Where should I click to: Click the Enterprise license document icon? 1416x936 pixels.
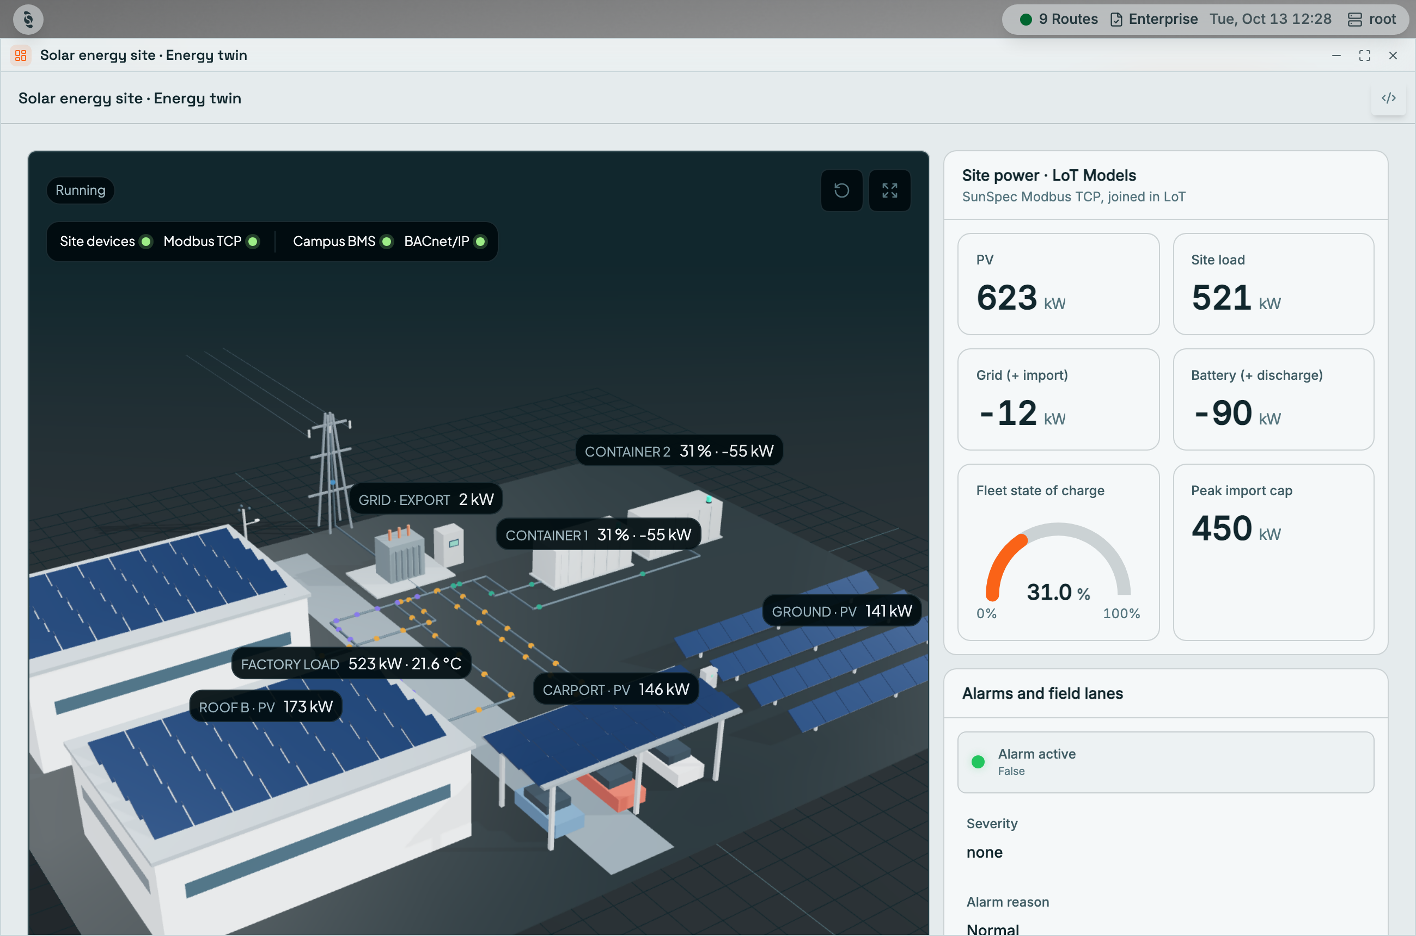coord(1115,20)
